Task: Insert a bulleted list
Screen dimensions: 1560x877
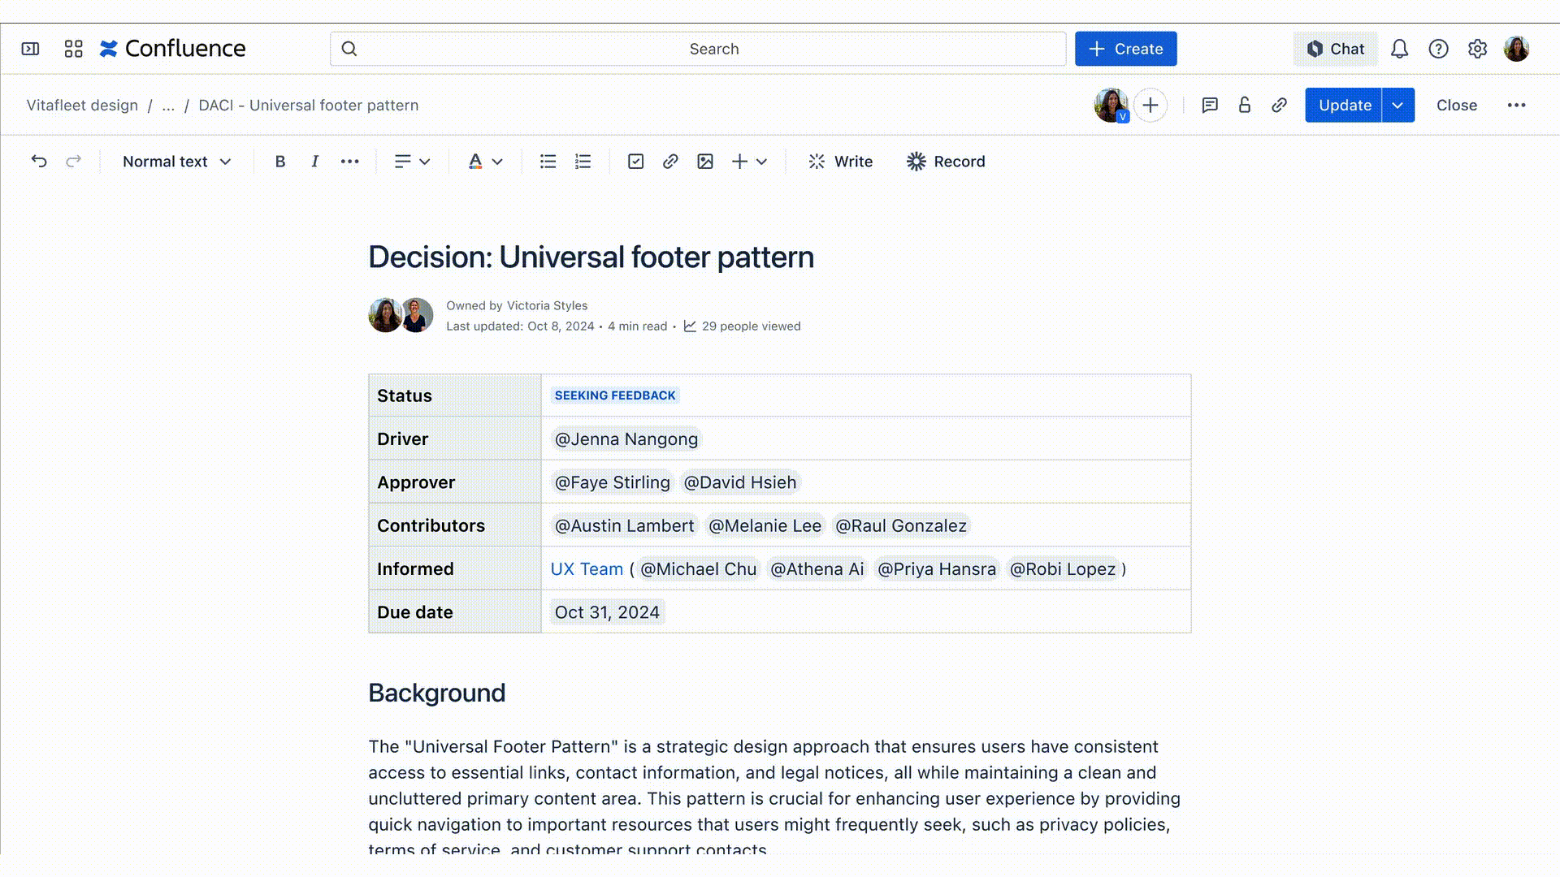Action: tap(548, 161)
